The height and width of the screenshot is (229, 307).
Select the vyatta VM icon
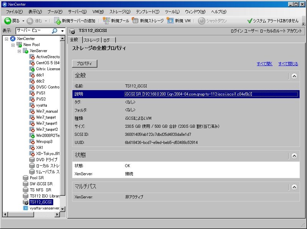coord(32,105)
